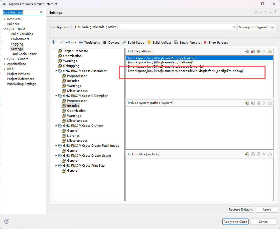
Task: Clear the filter text with the X icon
Action: (41, 12)
